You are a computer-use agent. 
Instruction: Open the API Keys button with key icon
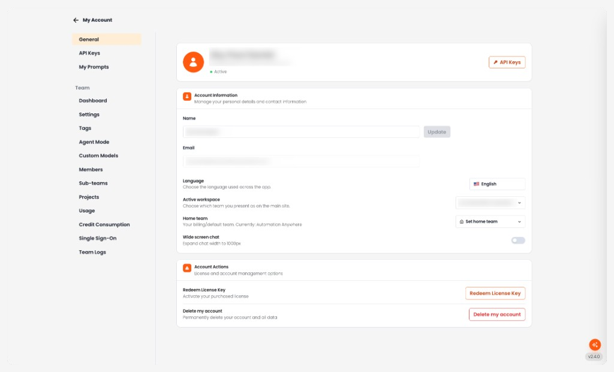507,62
